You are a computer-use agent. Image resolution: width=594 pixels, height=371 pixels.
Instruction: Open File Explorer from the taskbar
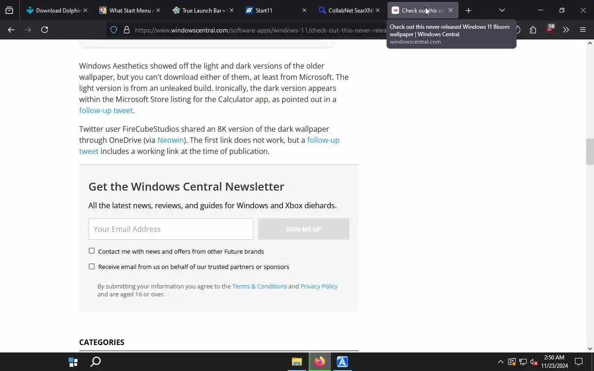(297, 362)
